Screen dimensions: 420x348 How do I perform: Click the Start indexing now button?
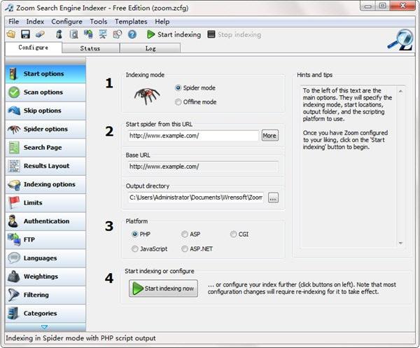click(163, 288)
